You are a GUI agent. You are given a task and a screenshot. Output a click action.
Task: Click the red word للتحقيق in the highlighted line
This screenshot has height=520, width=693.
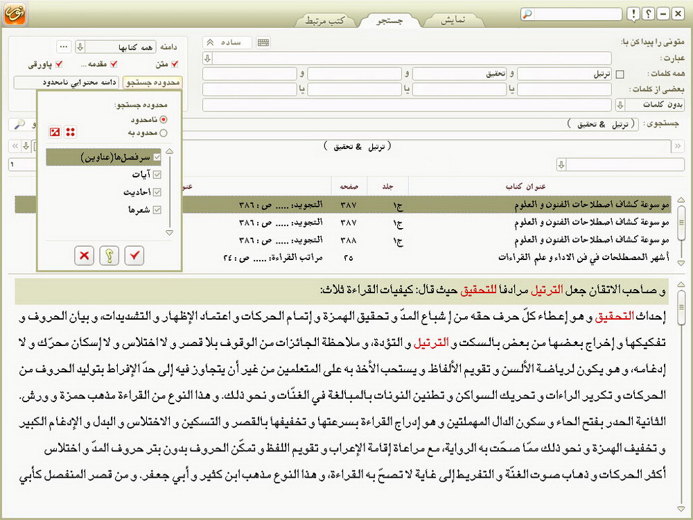479,291
